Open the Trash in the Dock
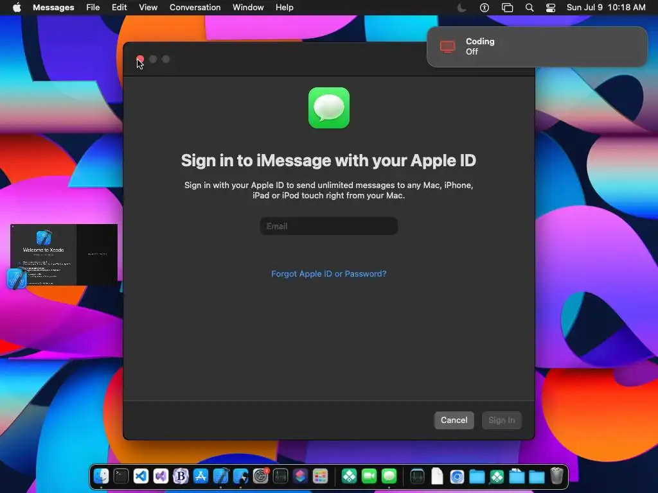Image resolution: width=658 pixels, height=493 pixels. (556, 476)
